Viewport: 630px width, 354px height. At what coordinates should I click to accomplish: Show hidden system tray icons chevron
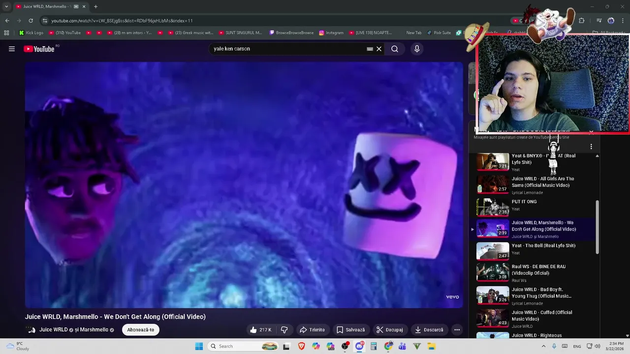tap(543, 346)
